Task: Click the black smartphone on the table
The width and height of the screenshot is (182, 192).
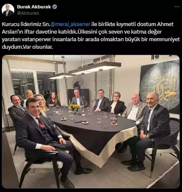Action: coord(79,121)
